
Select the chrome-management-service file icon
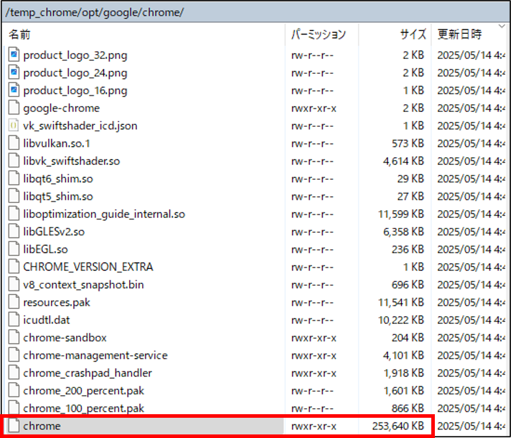(14, 355)
